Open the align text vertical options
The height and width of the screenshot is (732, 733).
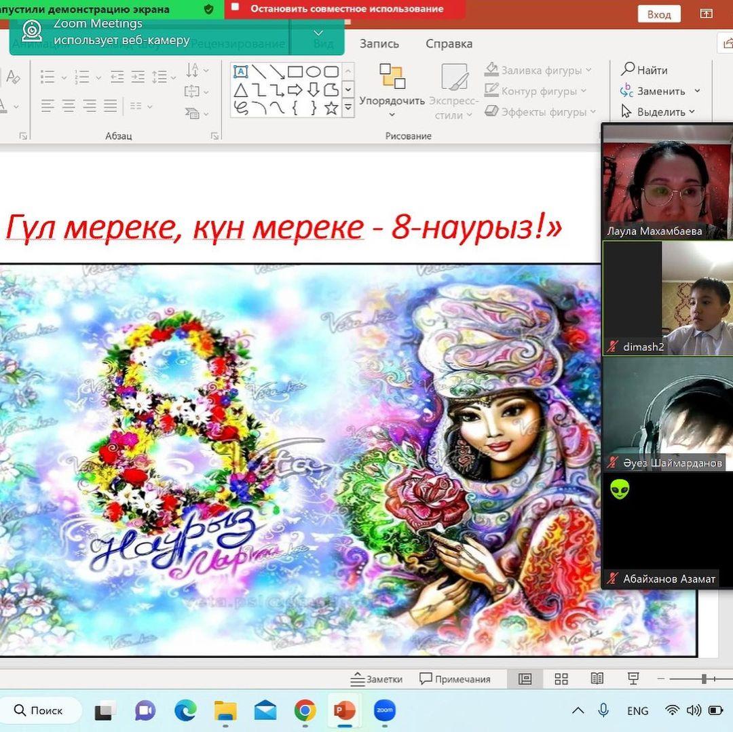196,92
